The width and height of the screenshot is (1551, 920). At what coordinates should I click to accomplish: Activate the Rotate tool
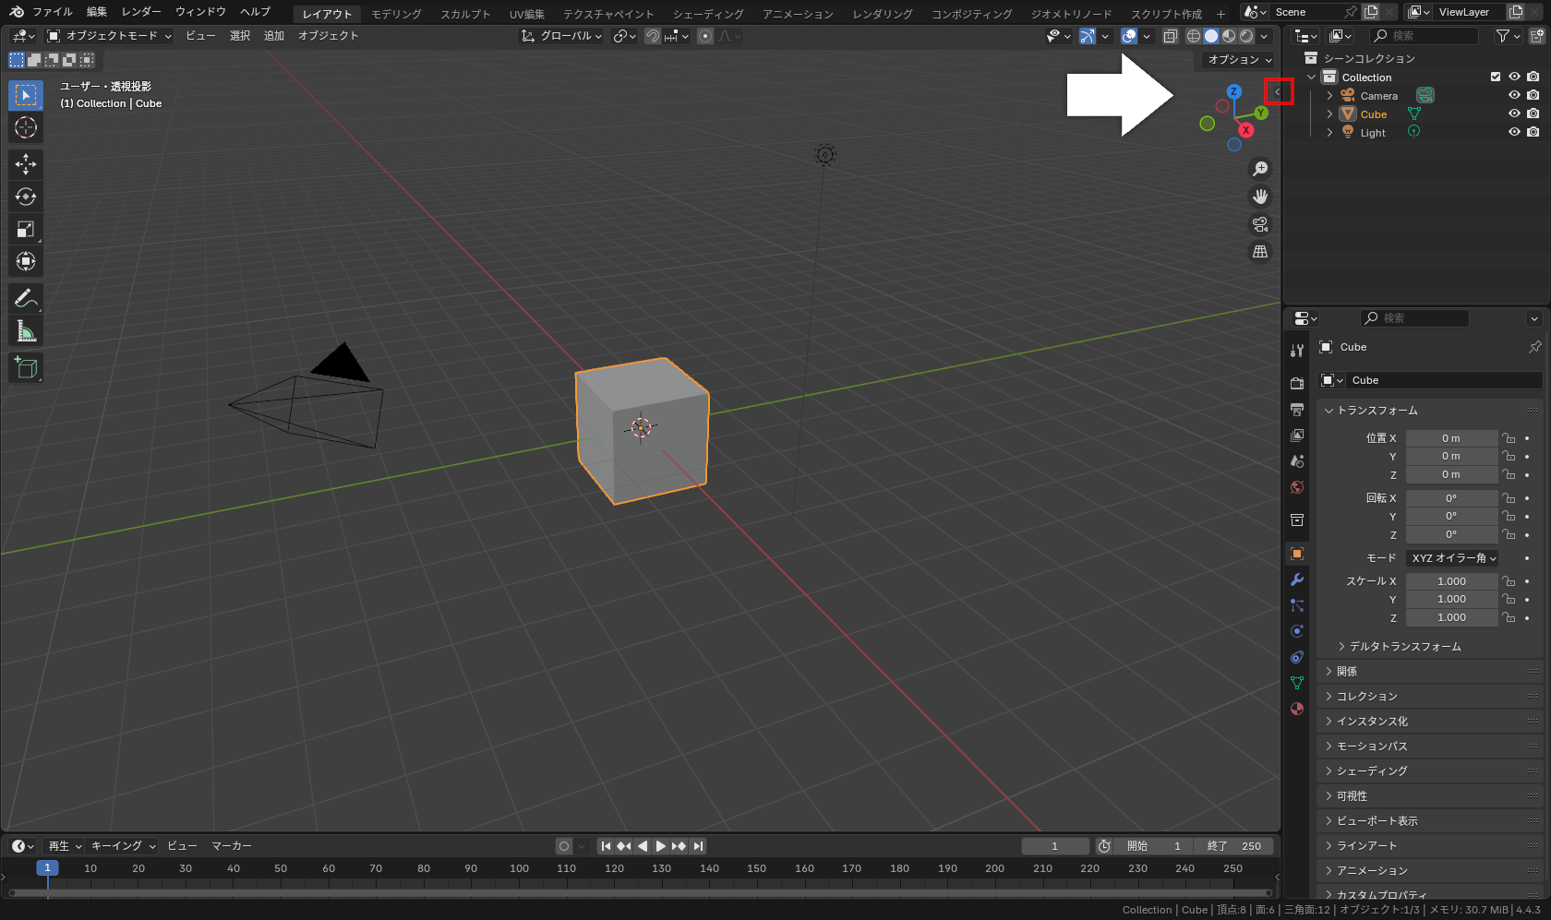click(x=26, y=197)
